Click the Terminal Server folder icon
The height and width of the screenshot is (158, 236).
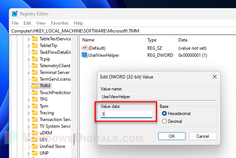35,72
